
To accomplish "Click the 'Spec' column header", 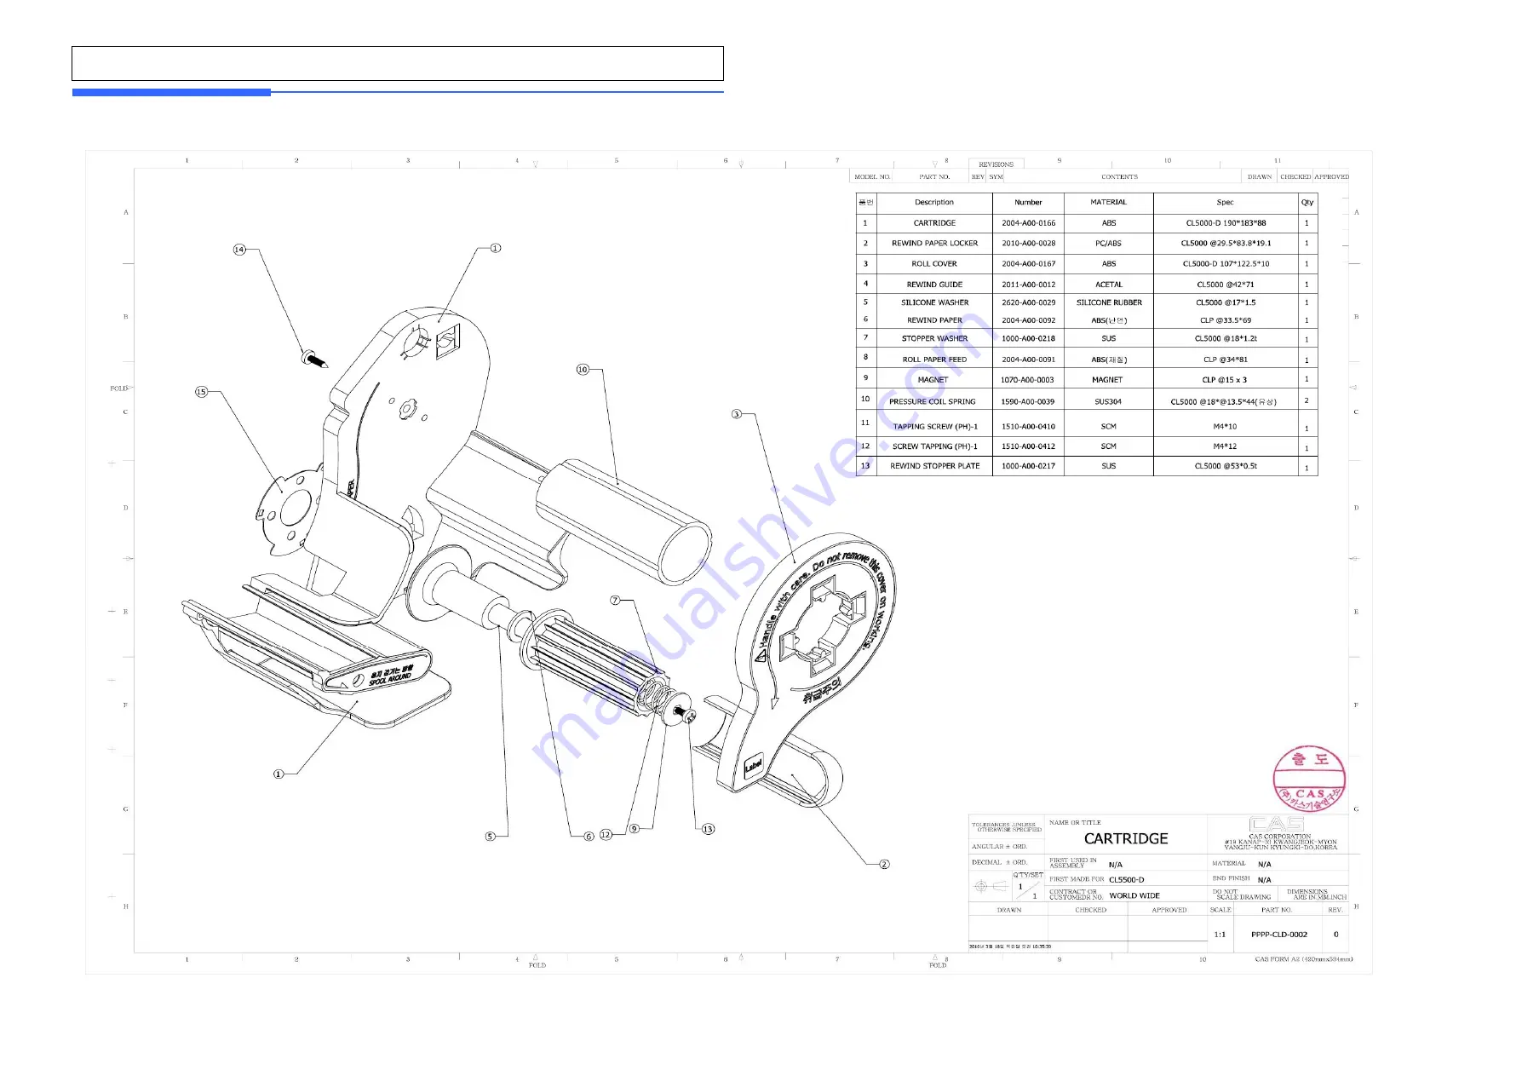I will click(x=1225, y=203).
